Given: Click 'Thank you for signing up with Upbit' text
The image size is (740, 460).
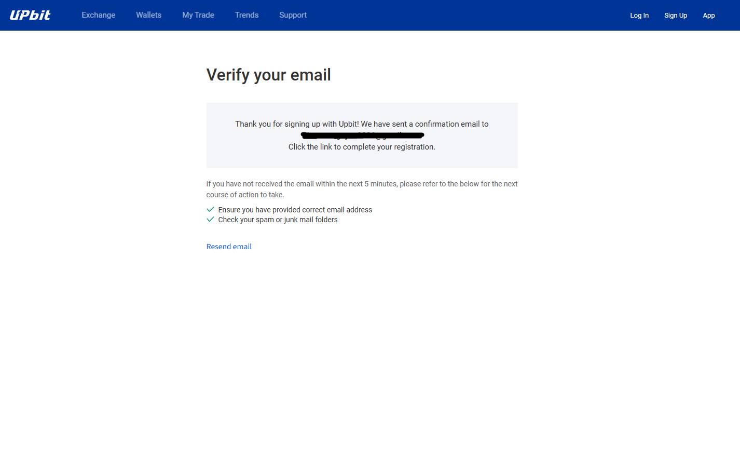Looking at the screenshot, I should tap(362, 124).
